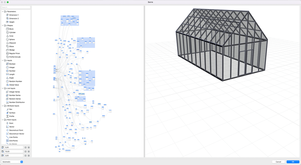Collapse the Point Inputs folder
The width and height of the screenshot is (301, 165).
point(2,120)
